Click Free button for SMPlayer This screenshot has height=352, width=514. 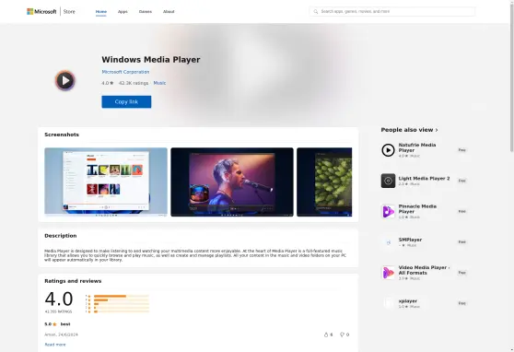click(x=461, y=241)
